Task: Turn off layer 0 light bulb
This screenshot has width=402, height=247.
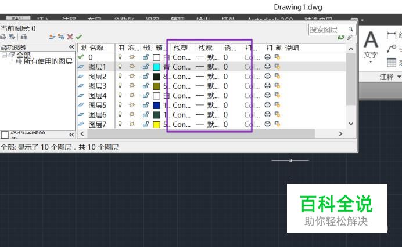Action: [120, 57]
